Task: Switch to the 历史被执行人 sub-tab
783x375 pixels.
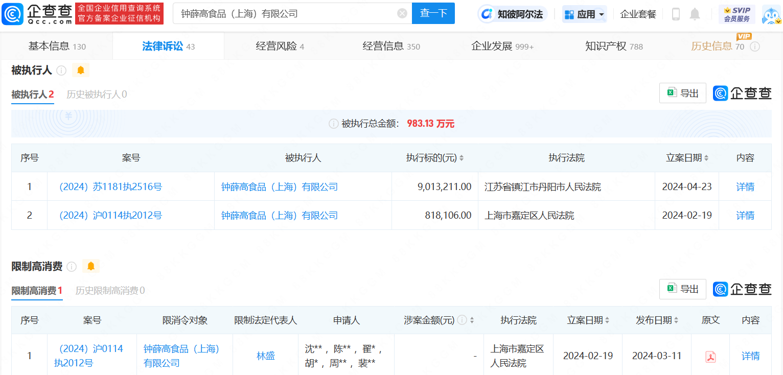Action: click(97, 95)
